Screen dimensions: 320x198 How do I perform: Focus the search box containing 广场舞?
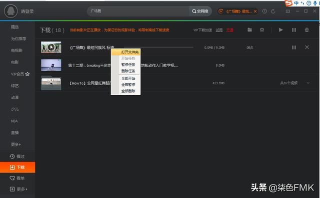[138, 11]
